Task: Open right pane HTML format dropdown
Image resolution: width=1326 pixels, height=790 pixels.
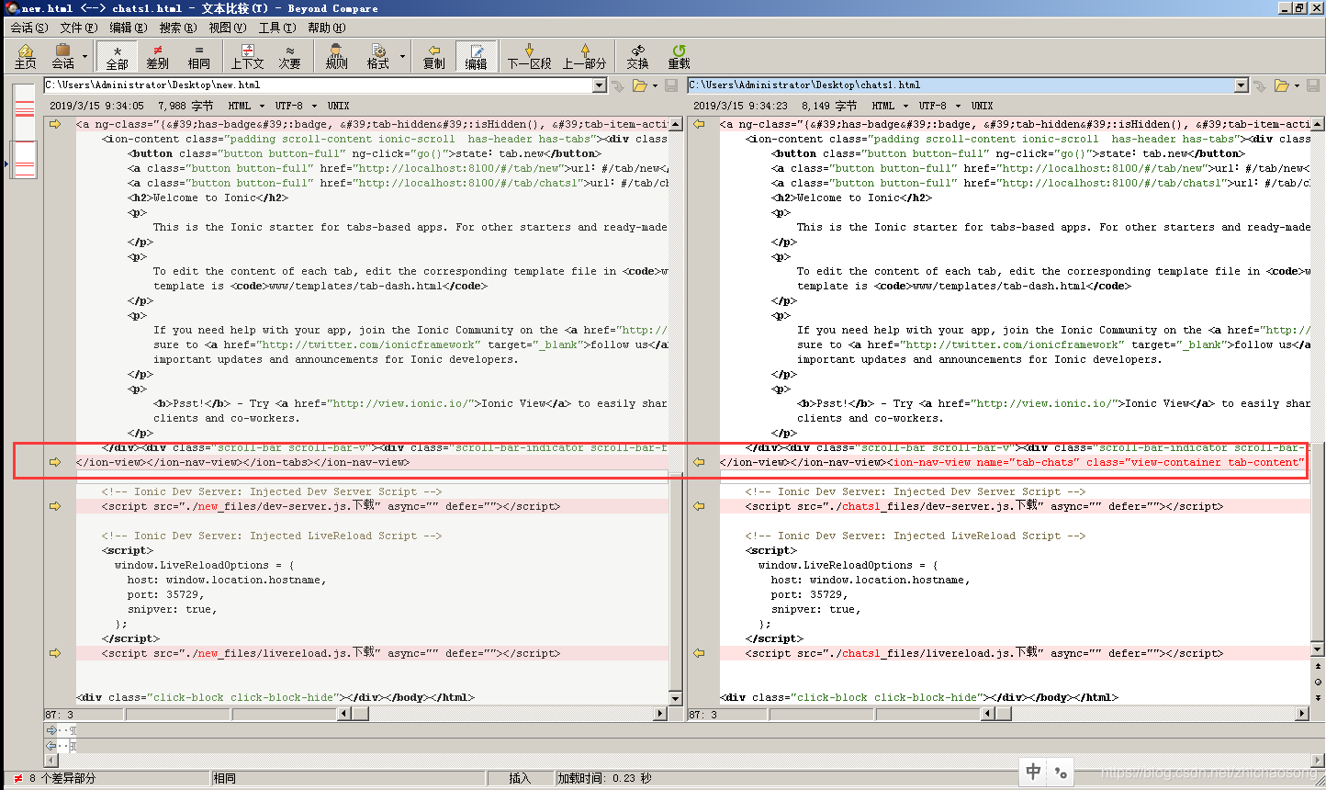Action: (x=890, y=106)
